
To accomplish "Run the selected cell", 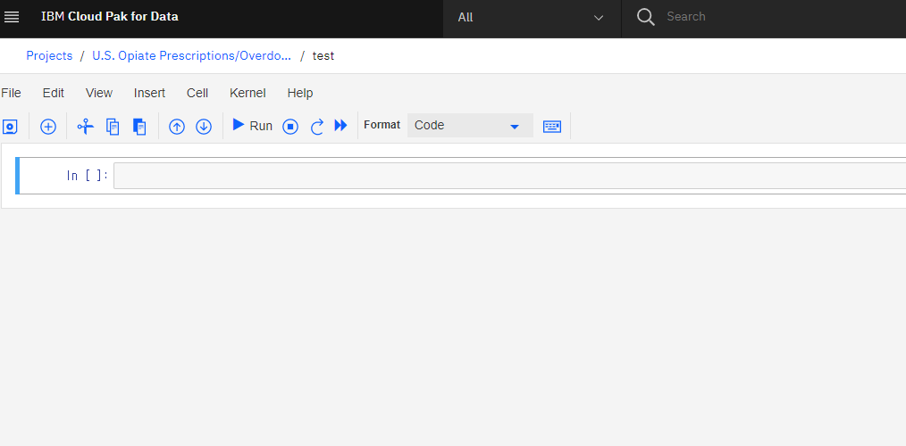I will click(x=253, y=125).
